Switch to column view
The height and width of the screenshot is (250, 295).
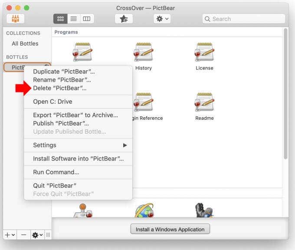click(x=87, y=19)
